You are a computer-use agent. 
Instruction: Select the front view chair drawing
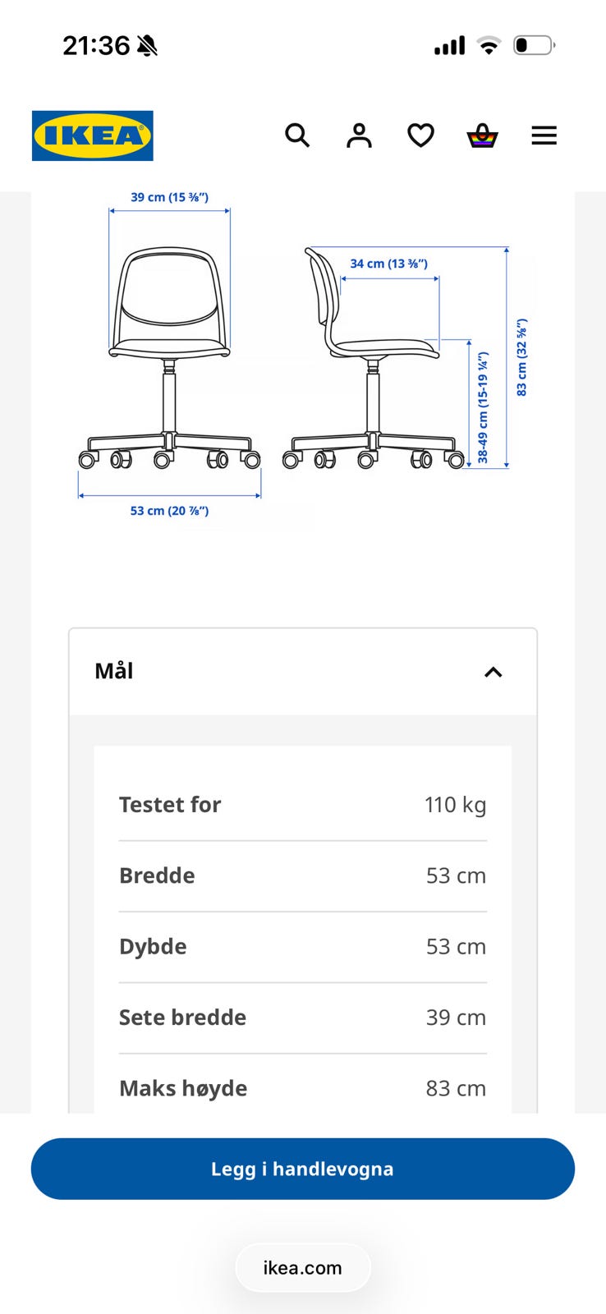(x=170, y=357)
